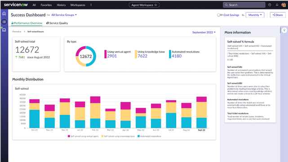Image resolution: width=288 pixels, height=162 pixels.
Task: Click the magenta bar beside Using virtual agent
Action: 106,54
